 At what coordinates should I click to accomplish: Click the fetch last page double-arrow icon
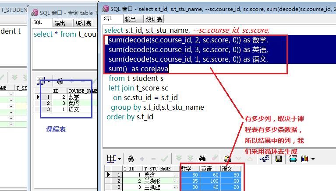click(190, 159)
